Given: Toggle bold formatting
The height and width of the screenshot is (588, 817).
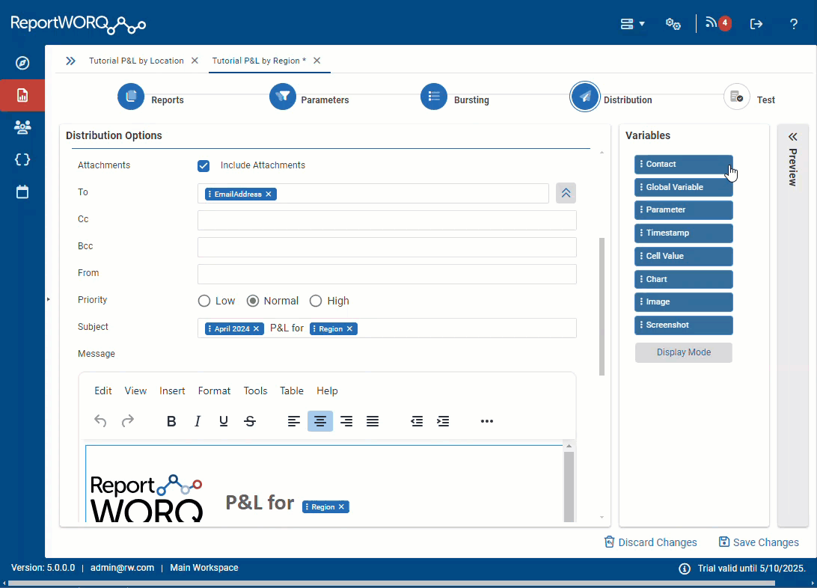Looking at the screenshot, I should tap(171, 421).
